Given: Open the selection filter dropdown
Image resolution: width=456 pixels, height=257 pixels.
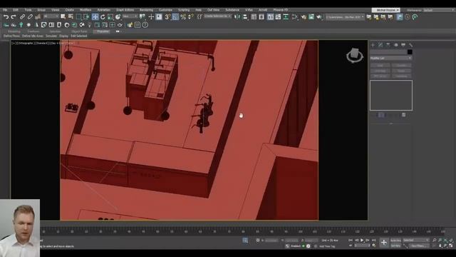Looking at the screenshot, I should (x=51, y=16).
